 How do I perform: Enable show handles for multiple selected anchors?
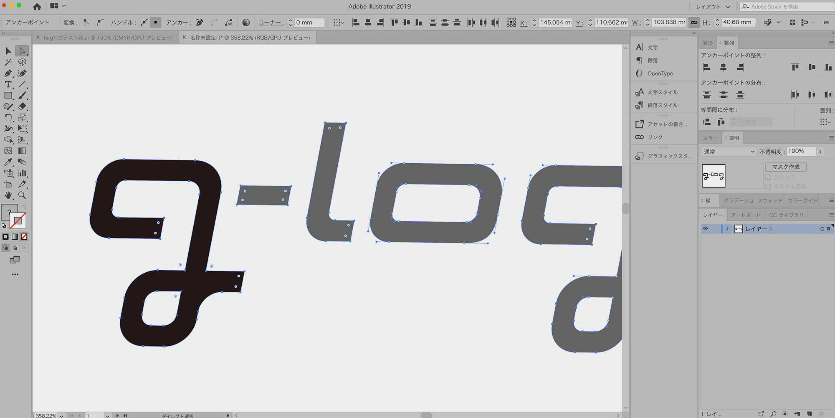144,23
